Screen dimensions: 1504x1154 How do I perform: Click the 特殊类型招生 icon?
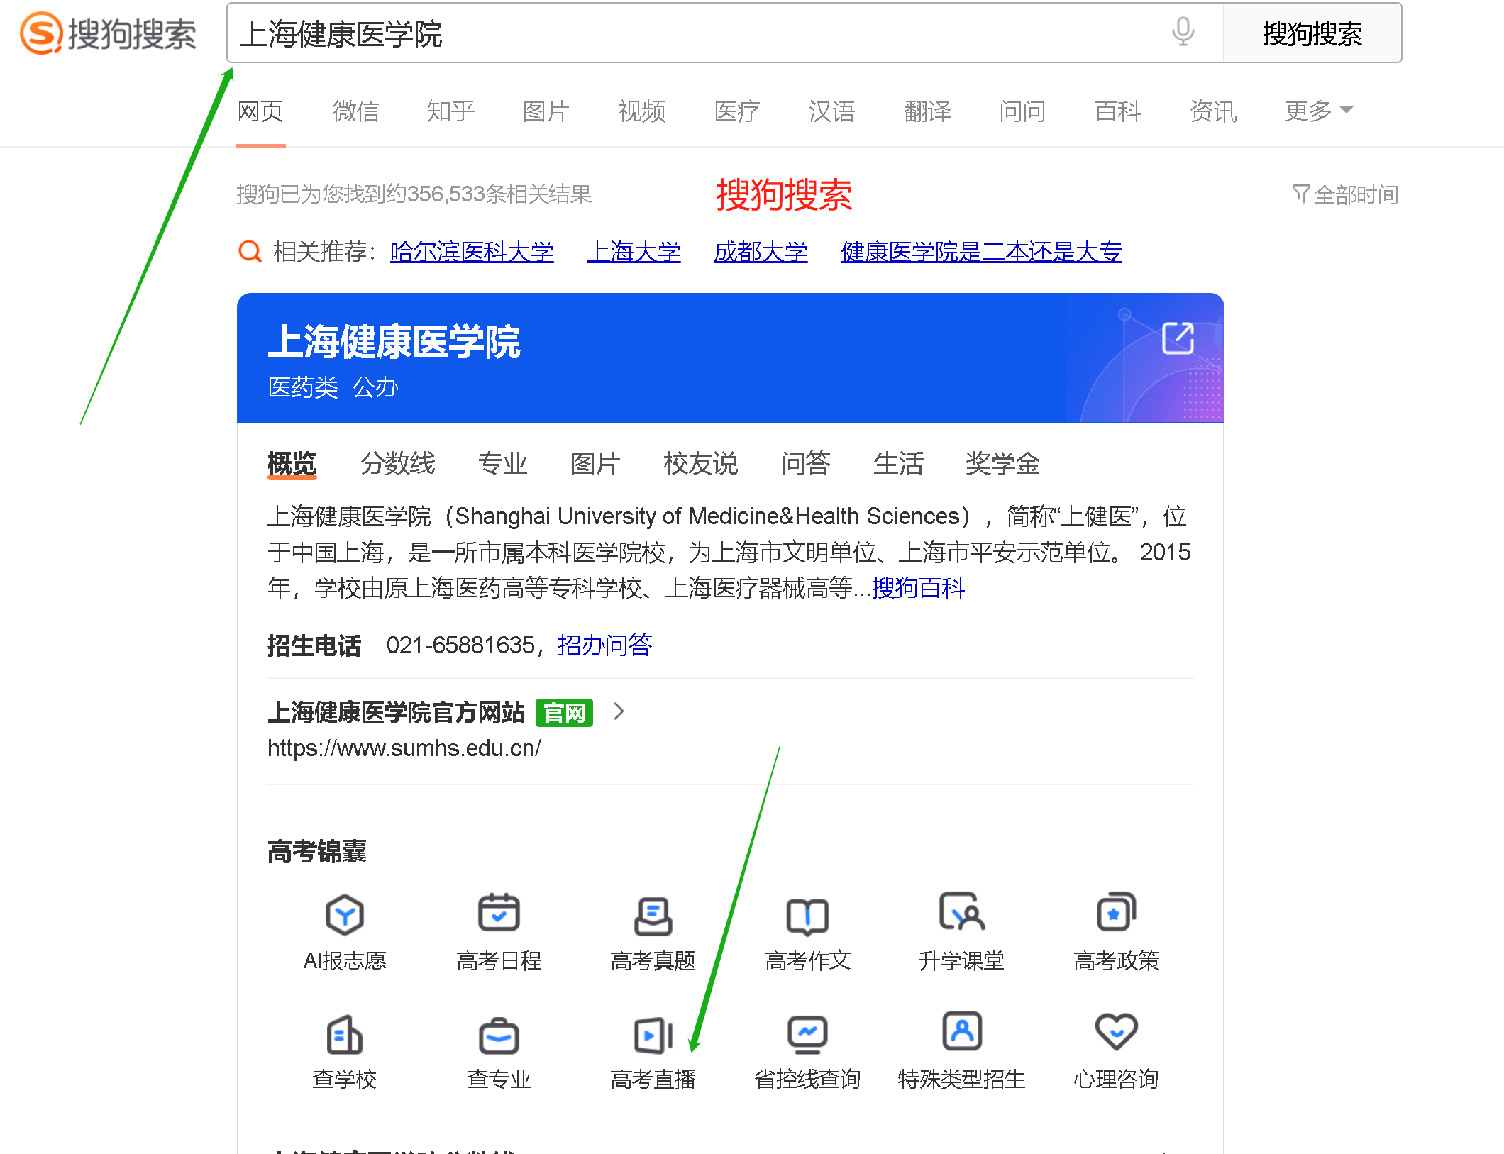pos(961,1032)
